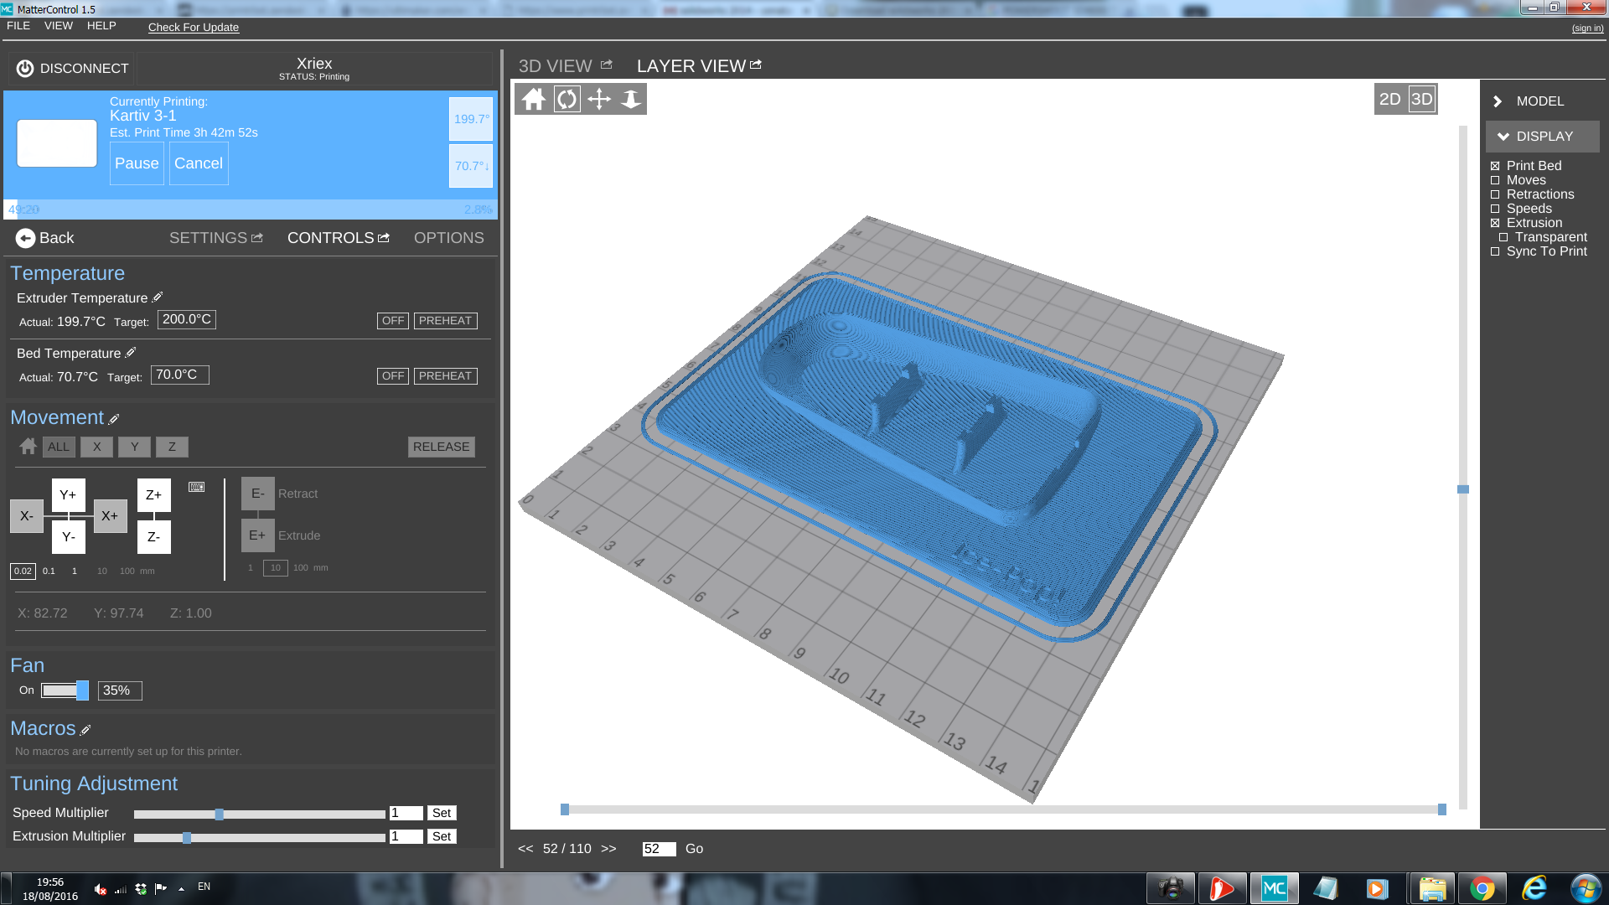This screenshot has width=1609, height=905.
Task: Switch layer view to 3D mode
Action: 1422,99
